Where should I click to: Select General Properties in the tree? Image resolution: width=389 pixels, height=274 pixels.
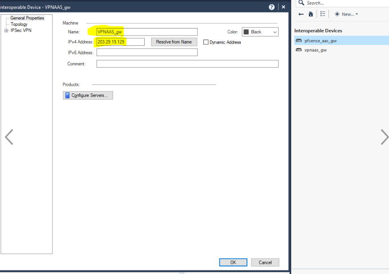[x=27, y=18]
